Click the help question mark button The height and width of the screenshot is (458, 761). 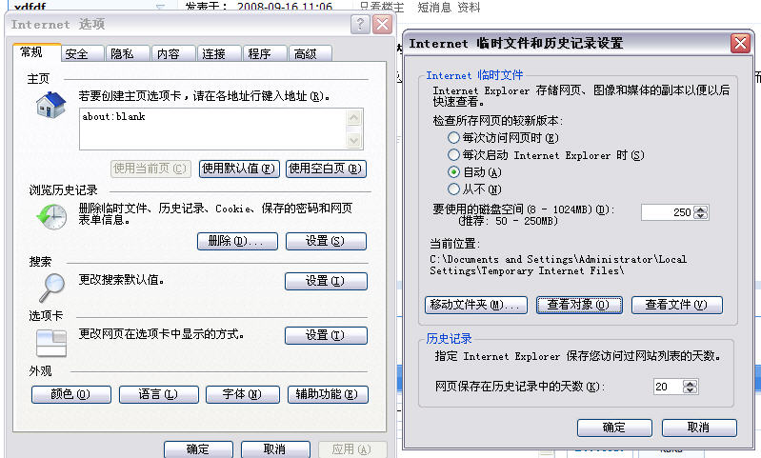tap(360, 24)
